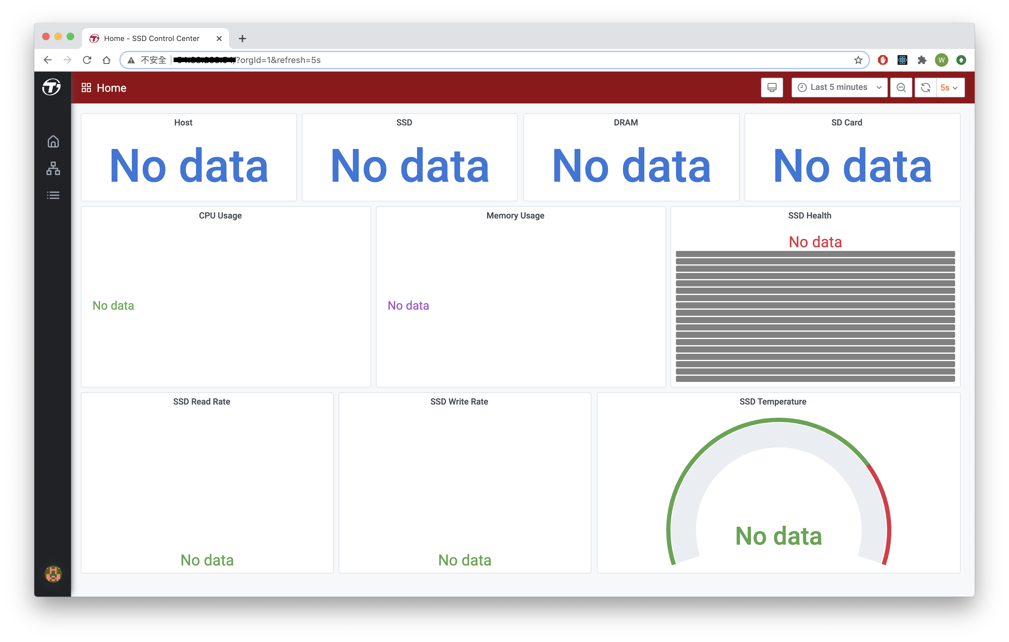Image resolution: width=1009 pixels, height=642 pixels.
Task: Click the SSD panel title
Action: (404, 122)
